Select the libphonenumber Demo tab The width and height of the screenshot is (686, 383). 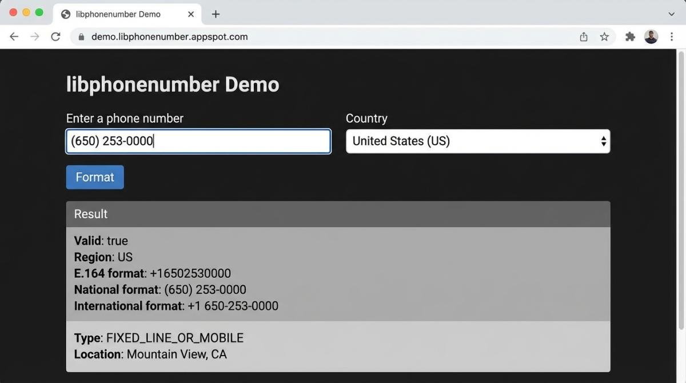[118, 14]
